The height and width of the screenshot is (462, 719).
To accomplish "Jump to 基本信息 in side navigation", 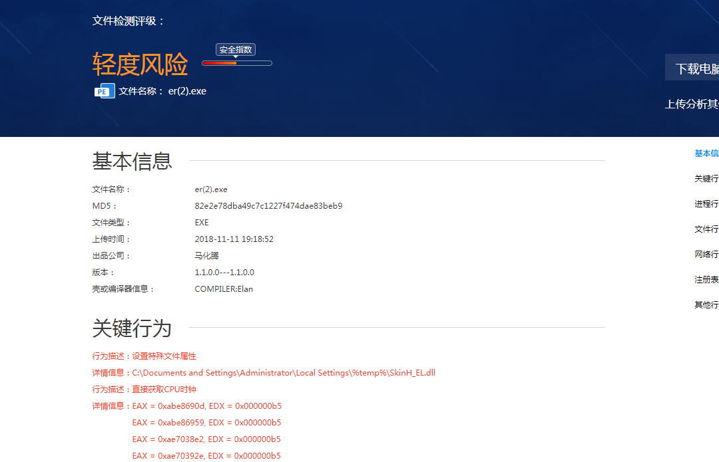I will click(706, 154).
